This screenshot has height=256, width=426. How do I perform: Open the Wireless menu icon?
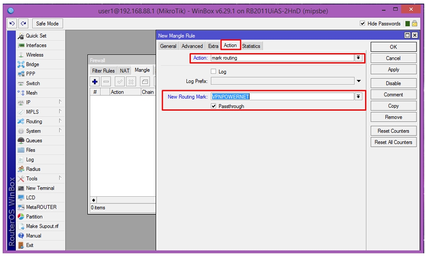21,55
